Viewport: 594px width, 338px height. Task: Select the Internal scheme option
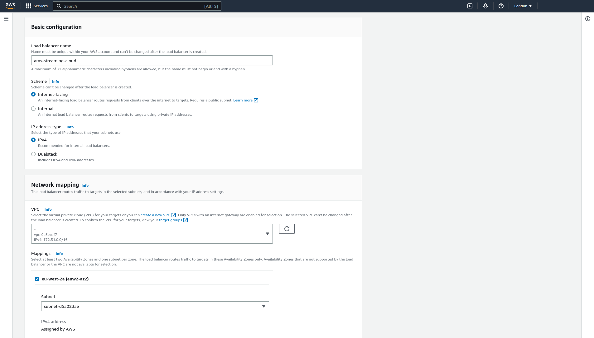click(x=33, y=109)
